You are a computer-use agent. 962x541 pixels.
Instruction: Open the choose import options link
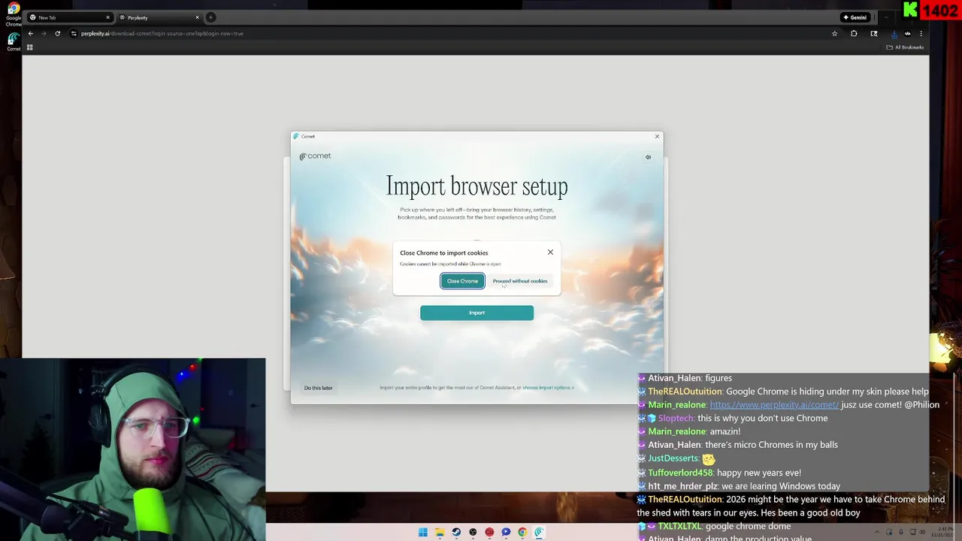548,388
